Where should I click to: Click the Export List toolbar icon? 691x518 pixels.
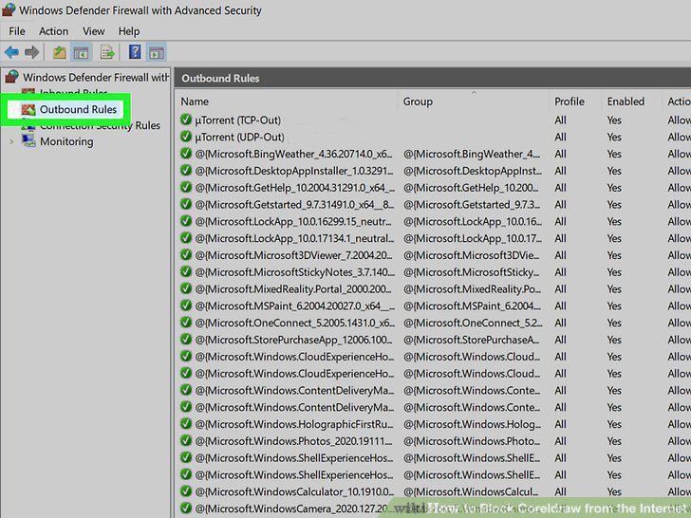pyautogui.click(x=107, y=53)
